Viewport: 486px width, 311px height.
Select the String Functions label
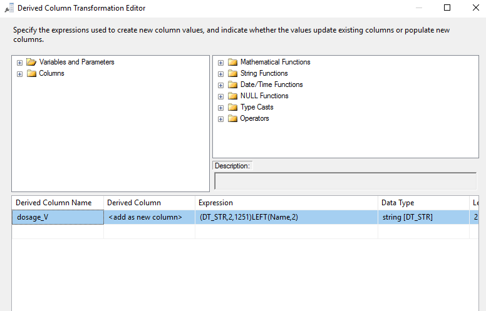(264, 73)
